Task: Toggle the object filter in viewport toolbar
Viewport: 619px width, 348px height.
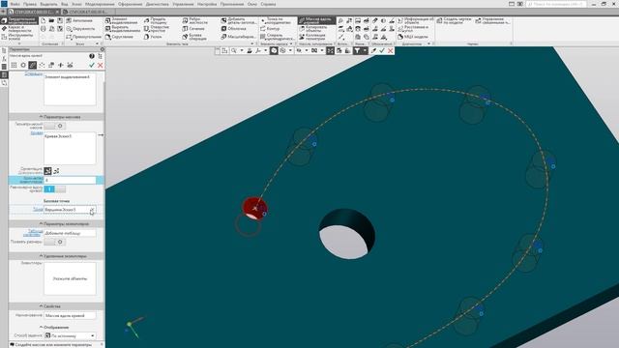Action: [357, 51]
